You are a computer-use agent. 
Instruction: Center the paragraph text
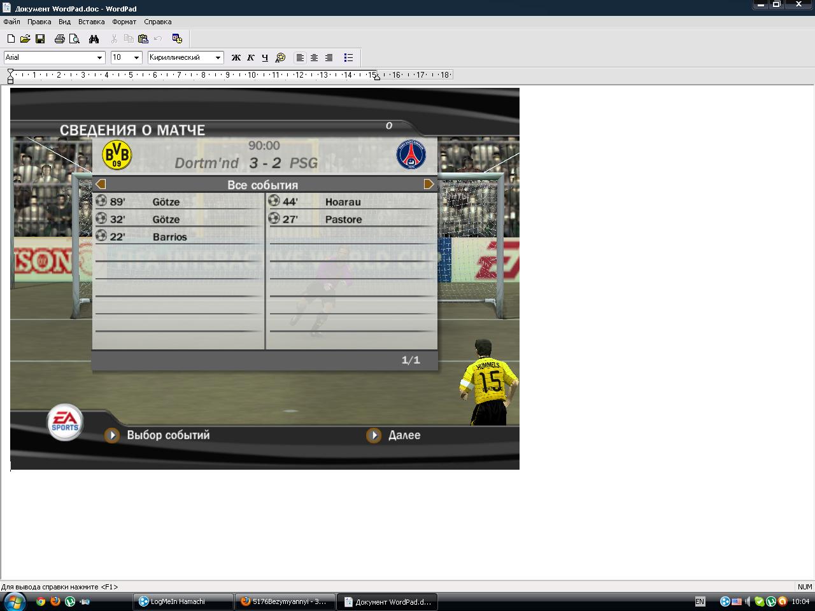(315, 57)
